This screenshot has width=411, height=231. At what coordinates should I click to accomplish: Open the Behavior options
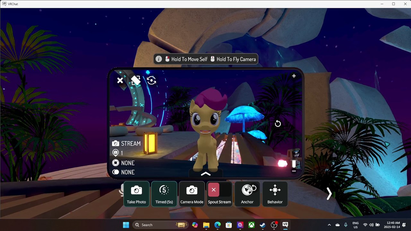coord(275,194)
